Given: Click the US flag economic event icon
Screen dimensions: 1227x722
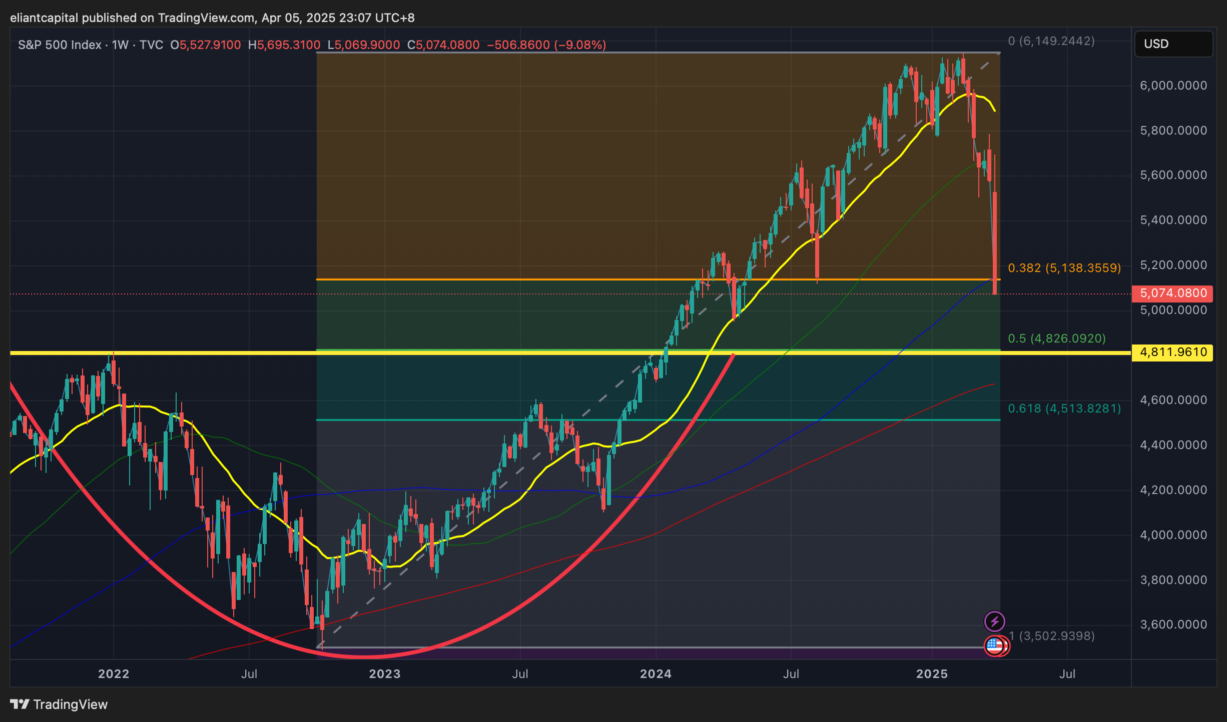Looking at the screenshot, I should coord(995,645).
